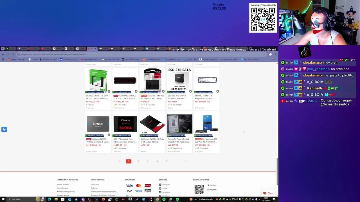
Task: Open Métodos de Pagamento footer link
Action: pyautogui.click(x=66, y=192)
